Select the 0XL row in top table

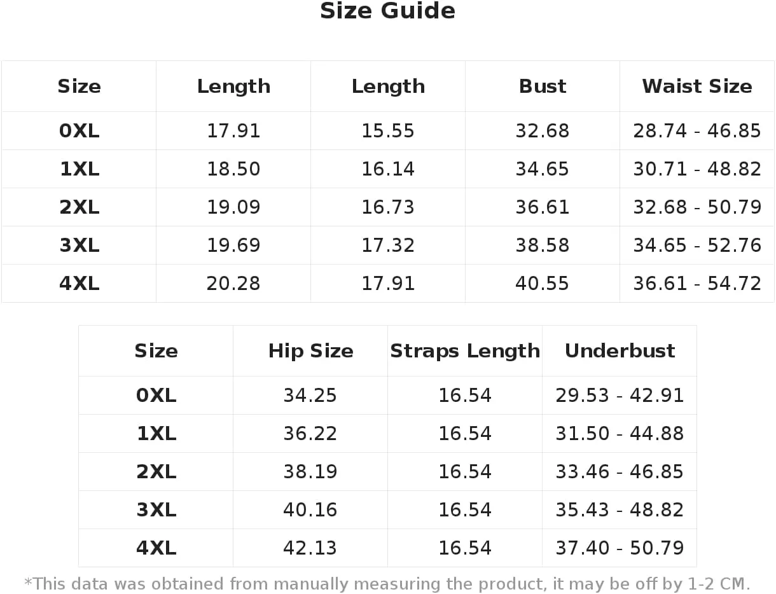(388, 131)
